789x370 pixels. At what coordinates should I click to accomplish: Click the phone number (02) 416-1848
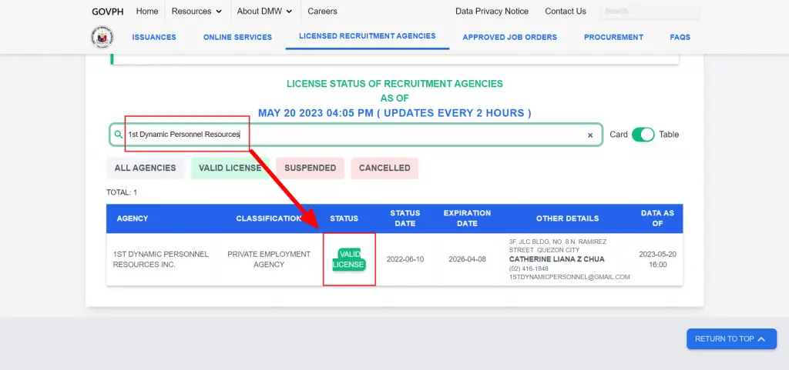(529, 268)
